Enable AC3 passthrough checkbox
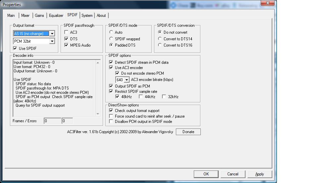Image resolution: width=318 pixels, height=183 pixels. pyautogui.click(x=67, y=32)
